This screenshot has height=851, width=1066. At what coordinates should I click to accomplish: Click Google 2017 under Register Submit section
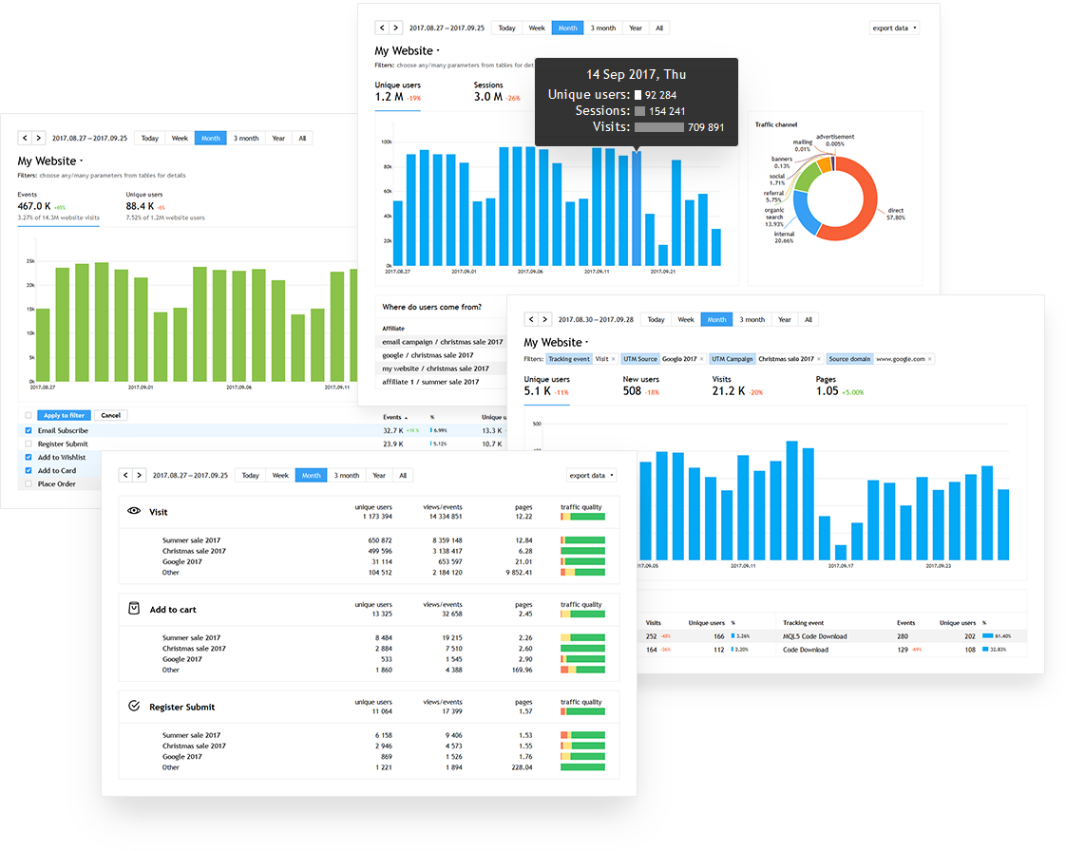click(x=181, y=757)
